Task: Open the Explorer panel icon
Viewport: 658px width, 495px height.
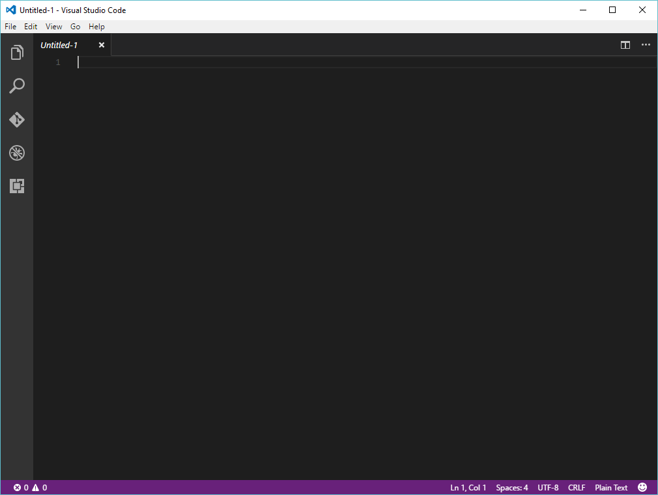Action: 17,53
